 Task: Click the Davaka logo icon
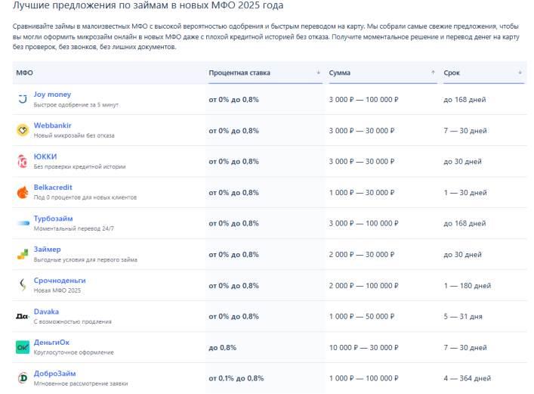22,316
